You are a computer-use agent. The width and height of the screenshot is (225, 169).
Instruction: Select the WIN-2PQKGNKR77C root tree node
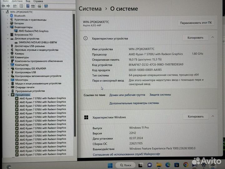[21, 12]
